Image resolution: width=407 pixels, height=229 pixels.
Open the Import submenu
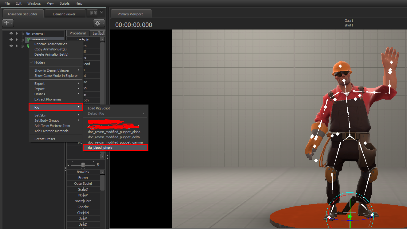pos(56,89)
